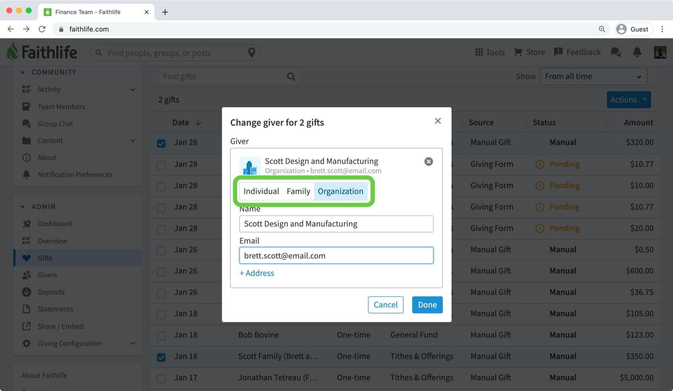This screenshot has width=673, height=391.
Task: Click the Email input field
Action: coord(336,256)
